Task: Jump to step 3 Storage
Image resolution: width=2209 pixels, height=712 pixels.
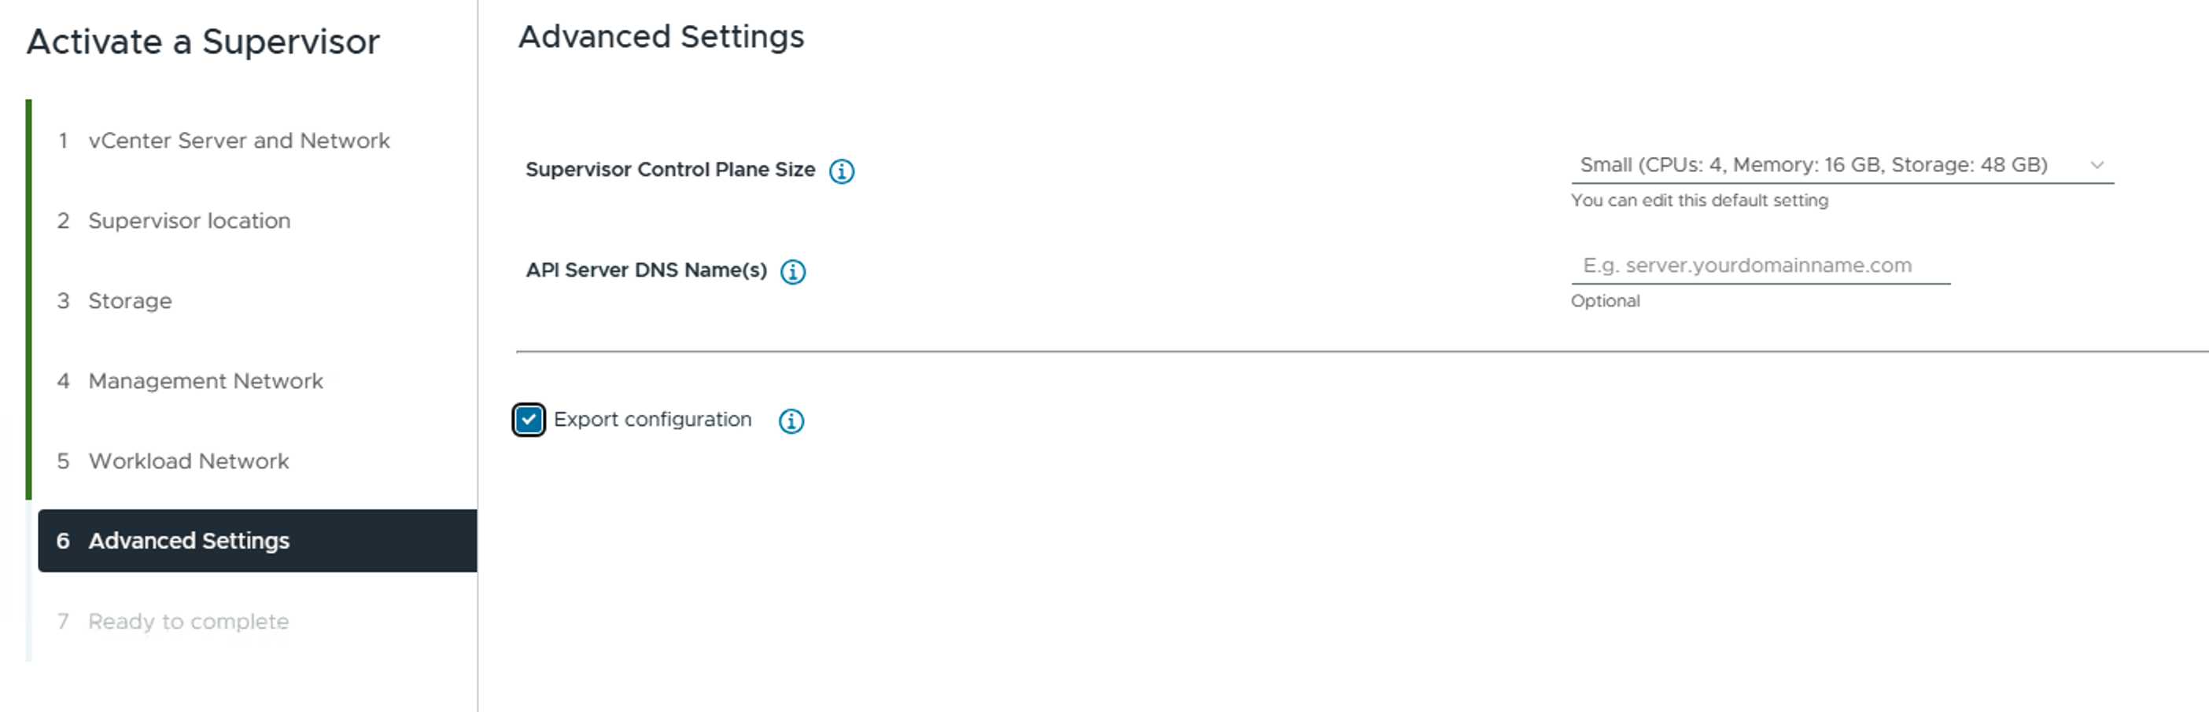Action: click(114, 301)
